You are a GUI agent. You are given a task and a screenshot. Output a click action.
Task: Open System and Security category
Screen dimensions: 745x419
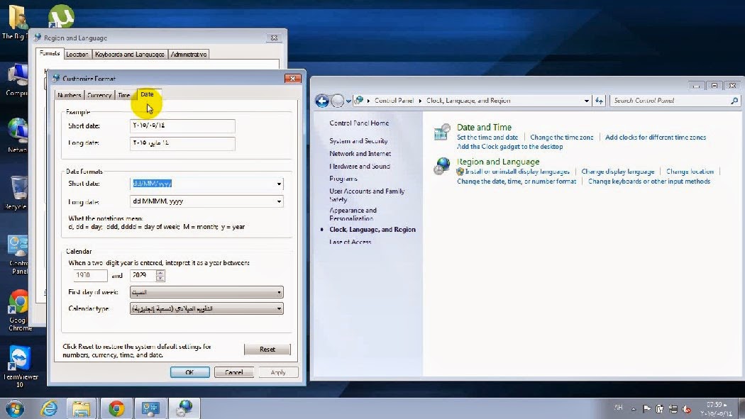click(x=358, y=141)
